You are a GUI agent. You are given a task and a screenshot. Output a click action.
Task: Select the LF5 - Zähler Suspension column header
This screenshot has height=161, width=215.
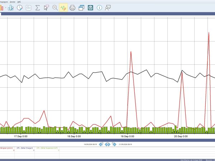(47, 148)
